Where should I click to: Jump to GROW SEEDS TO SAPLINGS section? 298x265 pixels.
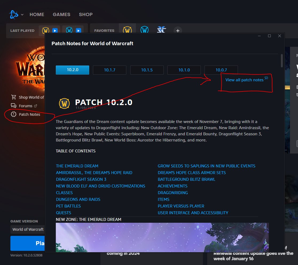click(206, 166)
